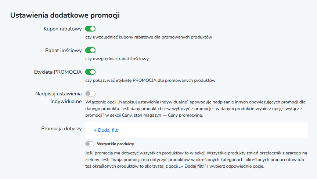Click the paragraph starting 'Jeśli promocja ma dotyczyć'
Image resolution: width=317 pixels, height=179 pixels.
[x=196, y=160]
